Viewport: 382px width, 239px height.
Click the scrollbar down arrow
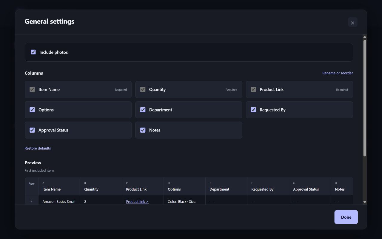(x=365, y=202)
